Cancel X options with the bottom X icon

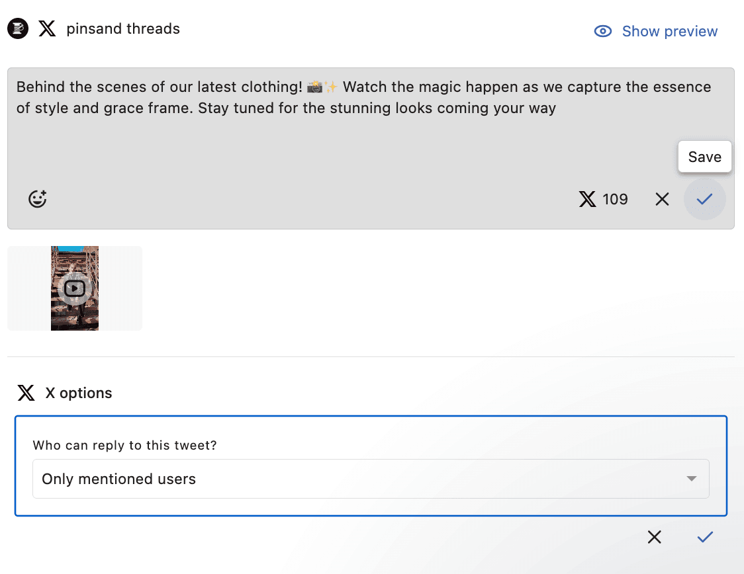(x=655, y=537)
